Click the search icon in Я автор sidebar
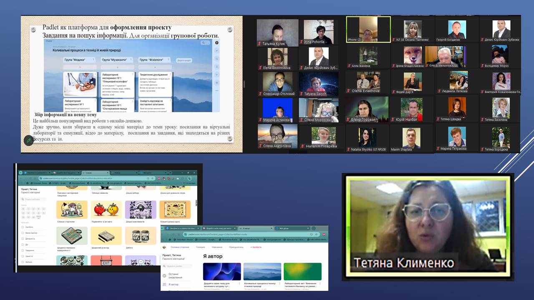The height and width of the screenshot is (300, 534). [164, 266]
